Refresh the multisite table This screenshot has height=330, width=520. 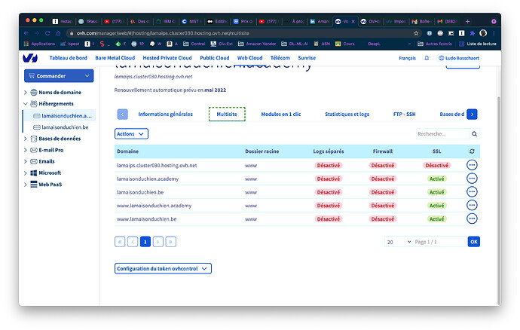472,151
